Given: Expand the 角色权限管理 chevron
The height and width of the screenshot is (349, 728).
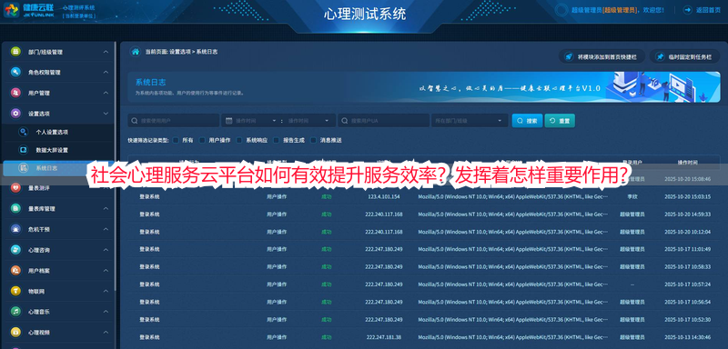Looking at the screenshot, I should (x=106, y=73).
